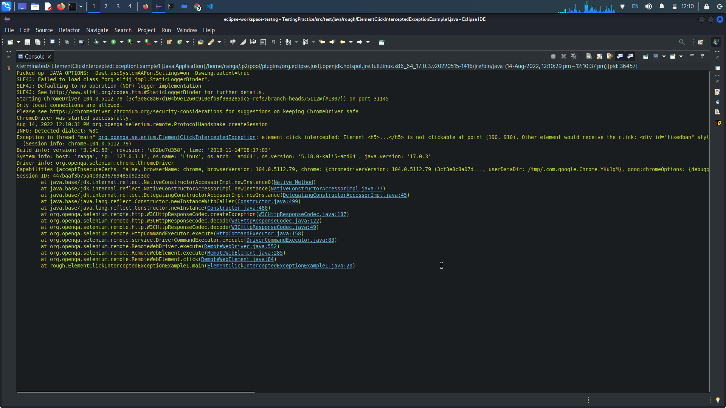Toggle Scroll Lock in console toolbar
726x408 pixels.
pos(599,56)
